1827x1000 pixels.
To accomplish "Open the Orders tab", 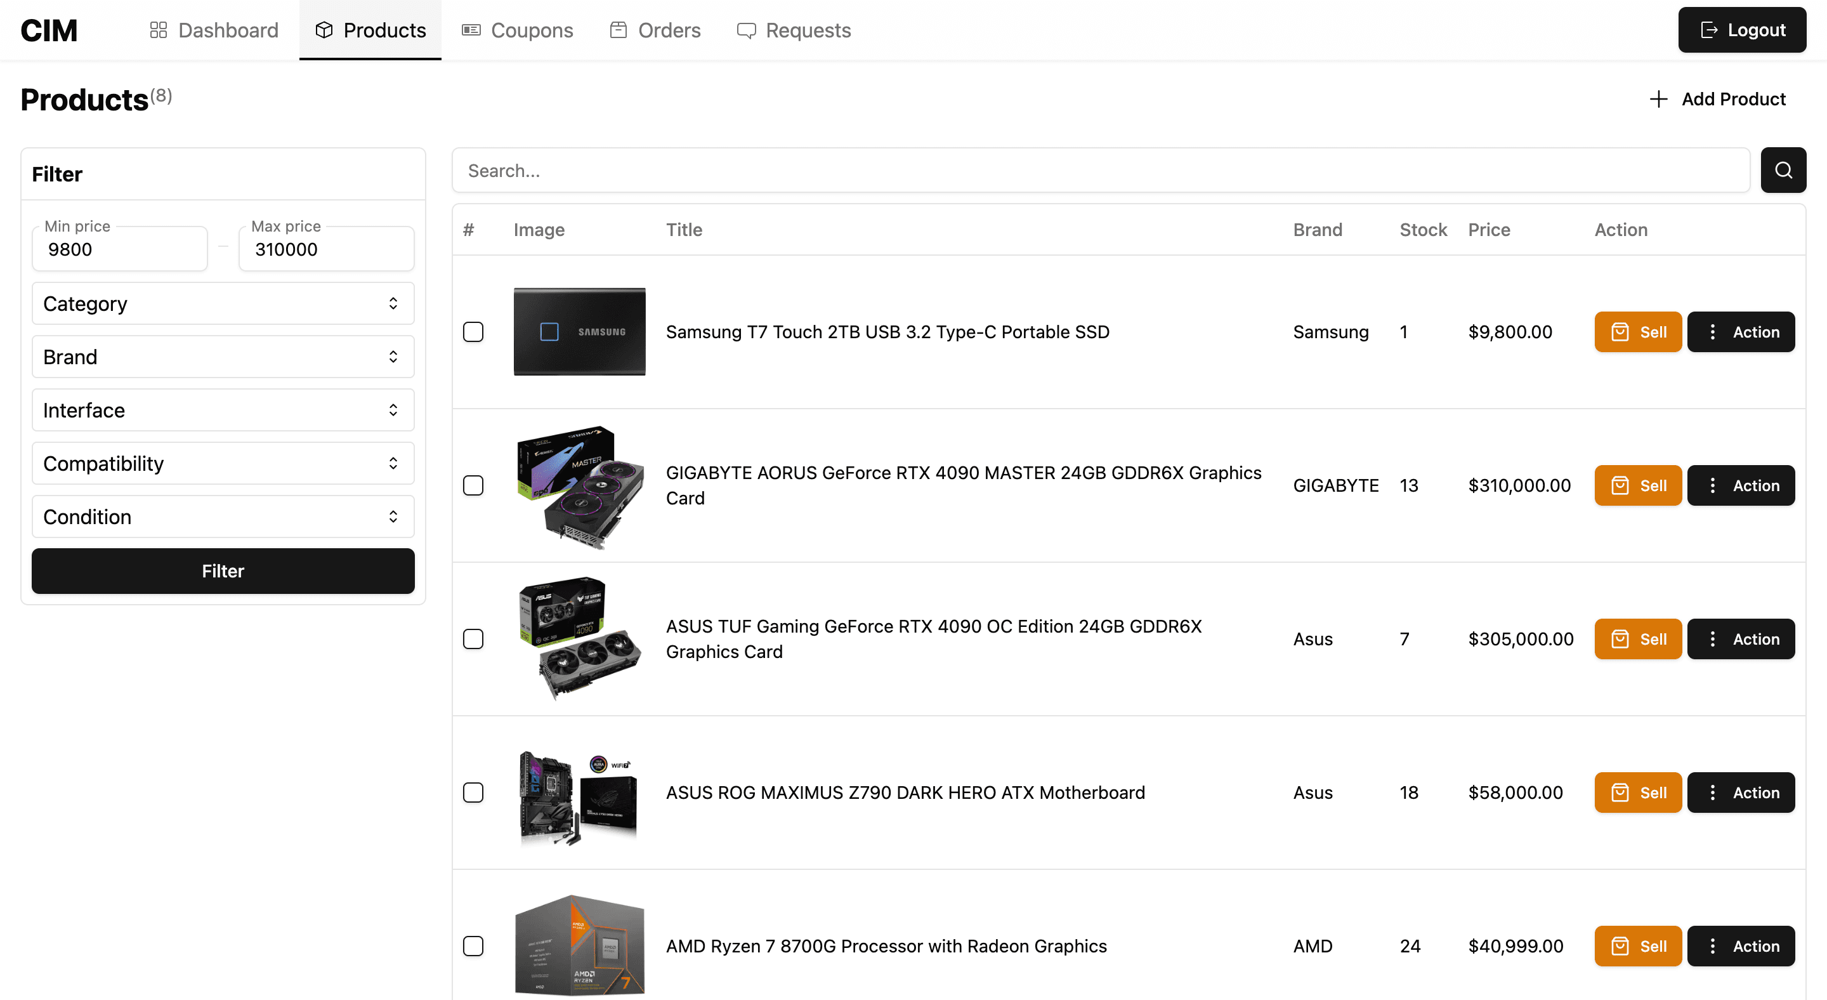I will click(x=655, y=30).
